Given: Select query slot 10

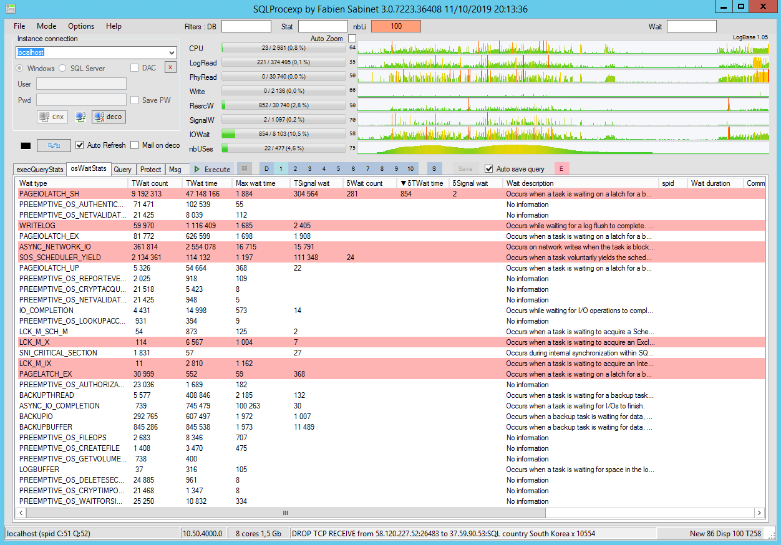Looking at the screenshot, I should tap(410, 169).
